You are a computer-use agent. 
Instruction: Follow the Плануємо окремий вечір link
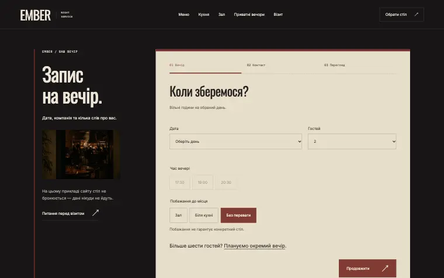pyautogui.click(x=255, y=246)
